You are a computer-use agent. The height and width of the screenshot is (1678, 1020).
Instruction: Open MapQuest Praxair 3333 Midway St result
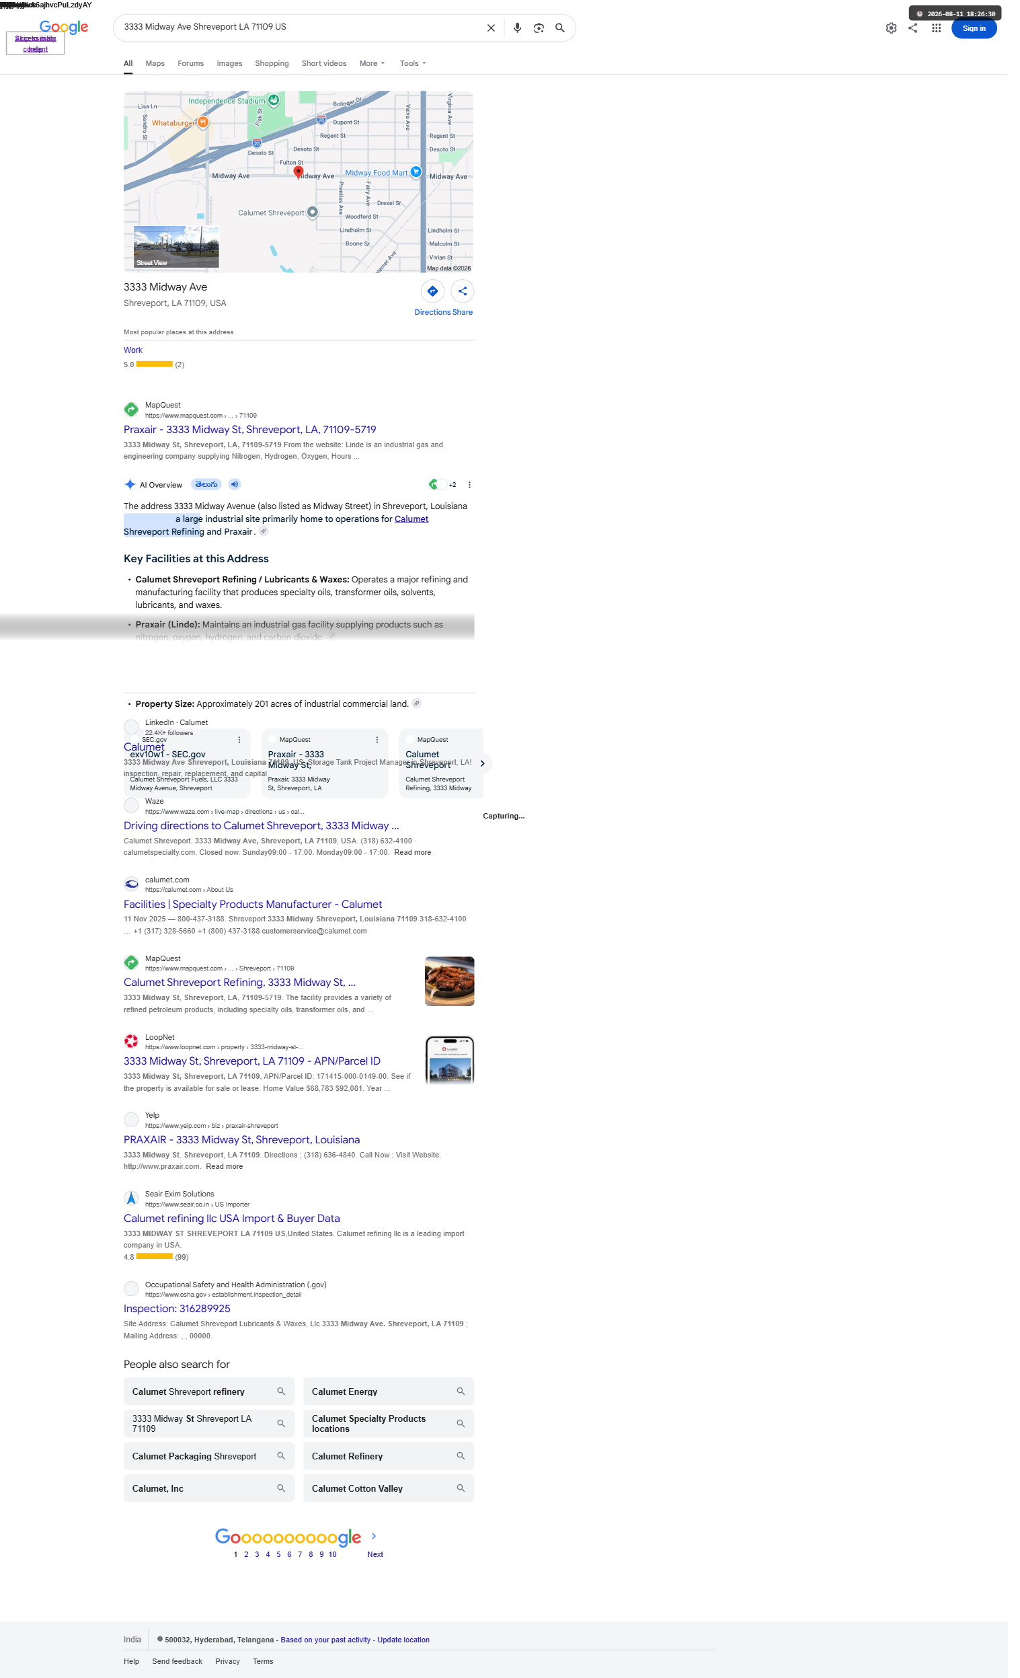250,430
